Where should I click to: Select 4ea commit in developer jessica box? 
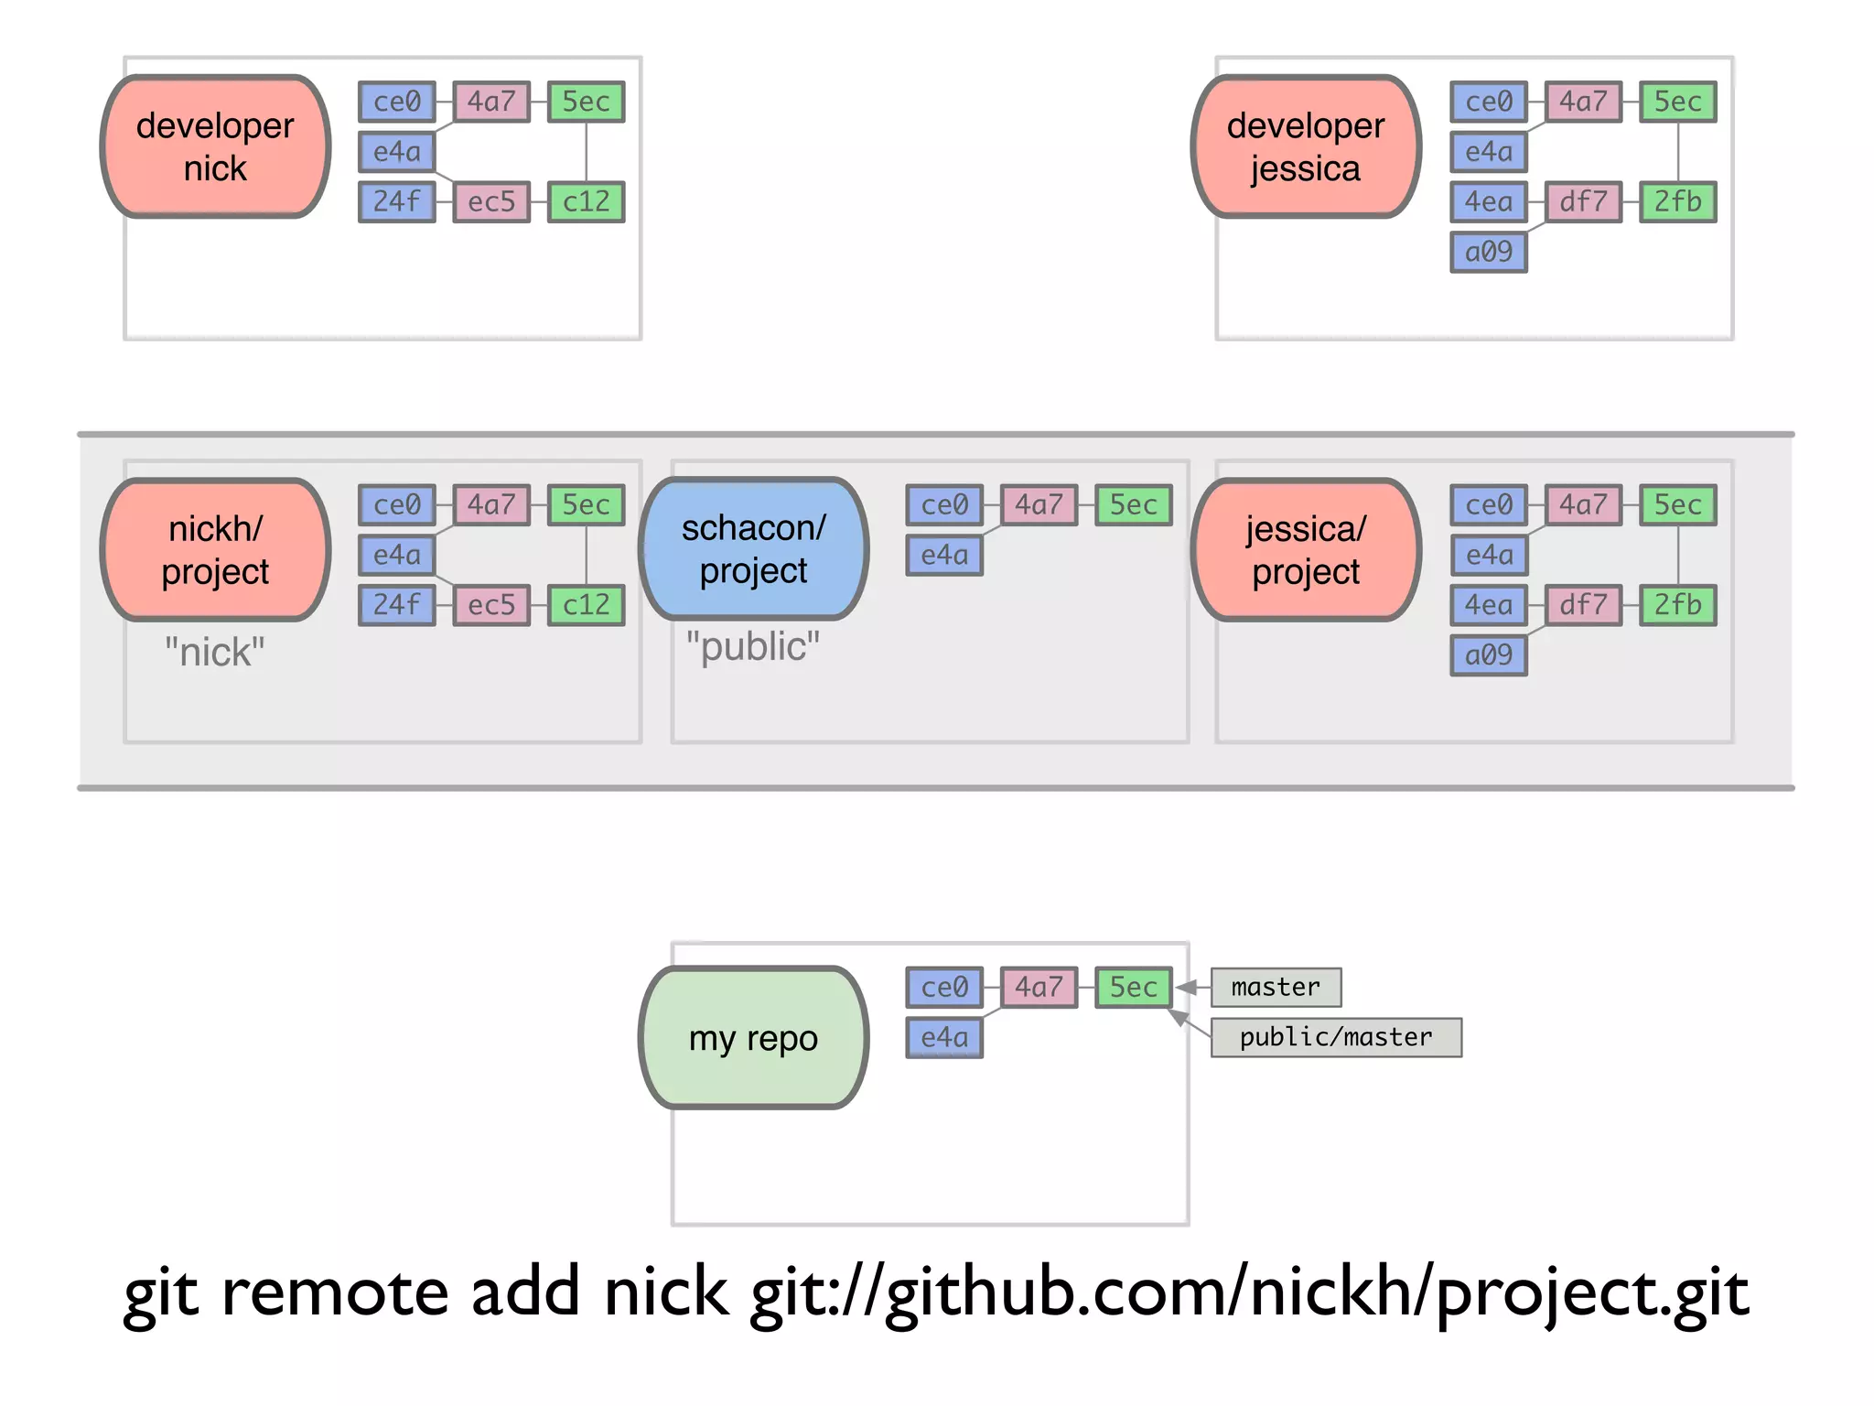1489,201
